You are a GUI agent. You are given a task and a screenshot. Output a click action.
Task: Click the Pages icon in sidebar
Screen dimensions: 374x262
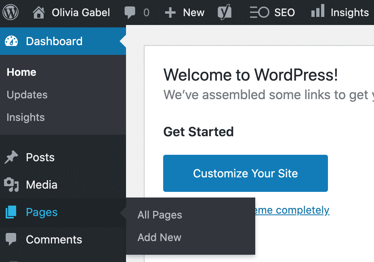[x=11, y=212]
